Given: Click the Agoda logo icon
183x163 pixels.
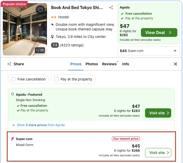Looking at the screenshot, I should [x=13, y=94].
